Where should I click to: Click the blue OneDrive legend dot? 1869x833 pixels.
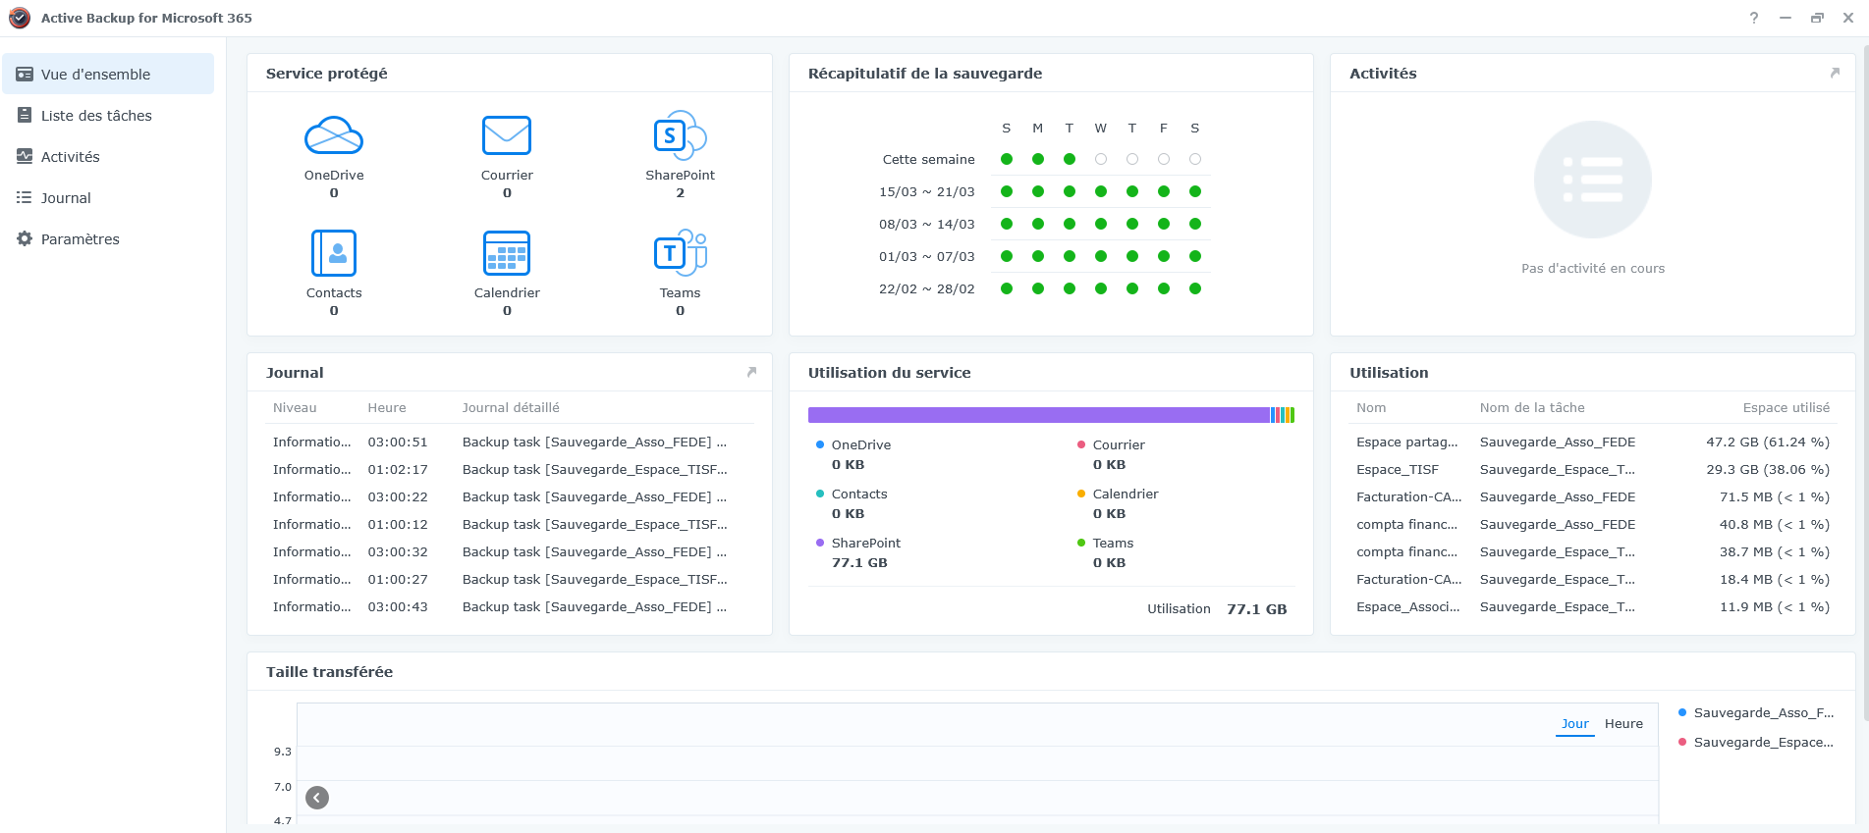(x=820, y=444)
